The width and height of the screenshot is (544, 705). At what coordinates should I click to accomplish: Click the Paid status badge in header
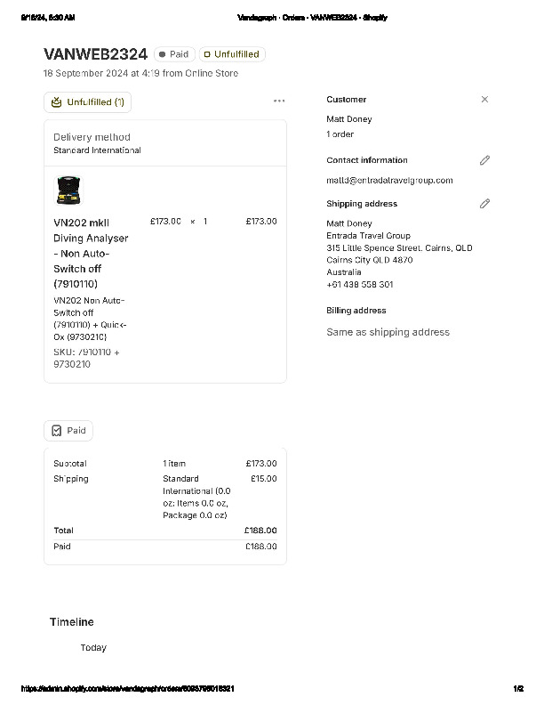click(174, 54)
